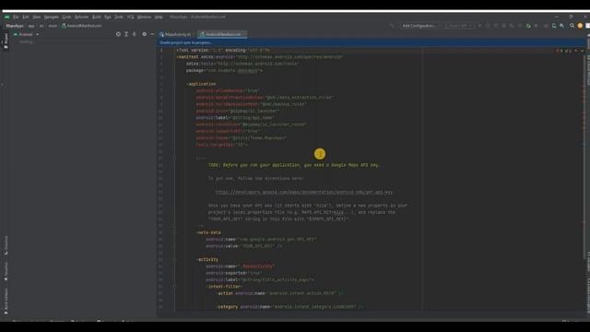
Task: Click the Expand All icon in Project panel
Action: (x=126, y=34)
